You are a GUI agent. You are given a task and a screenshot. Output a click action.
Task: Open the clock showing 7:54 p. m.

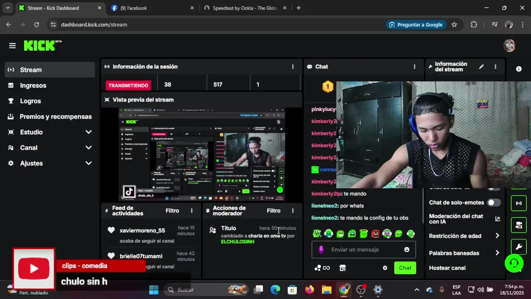pyautogui.click(x=511, y=289)
